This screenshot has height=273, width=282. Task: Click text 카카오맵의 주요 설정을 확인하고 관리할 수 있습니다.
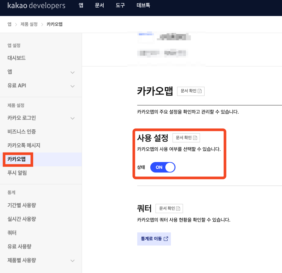pos(188,112)
